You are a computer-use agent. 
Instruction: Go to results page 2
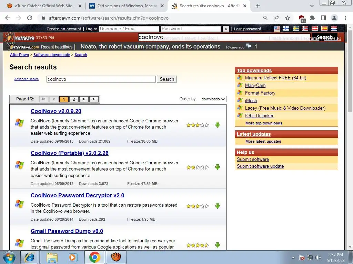74,99
